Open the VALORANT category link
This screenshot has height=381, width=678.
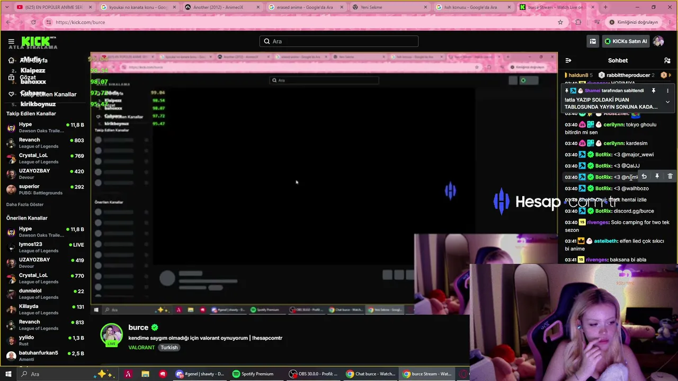(x=141, y=348)
